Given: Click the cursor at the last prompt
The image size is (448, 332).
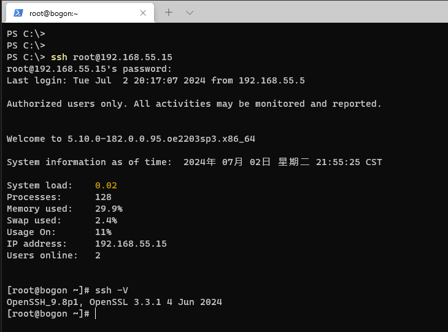Looking at the screenshot, I should click(x=96, y=314).
